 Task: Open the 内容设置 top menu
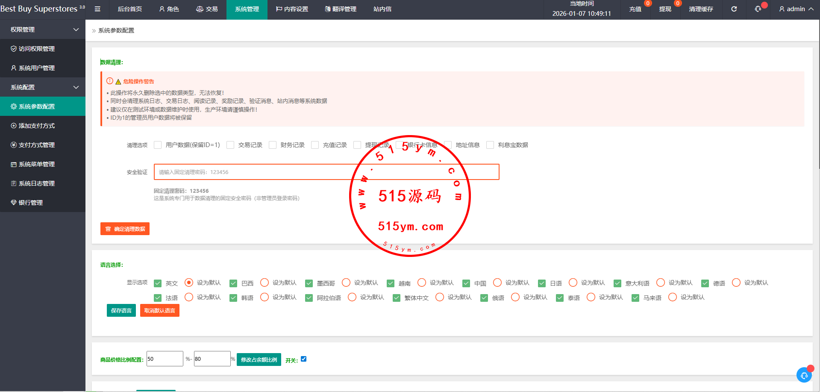292,9
